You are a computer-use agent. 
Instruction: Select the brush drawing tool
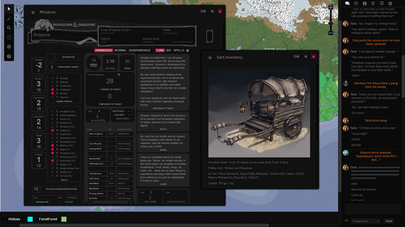click(9, 18)
